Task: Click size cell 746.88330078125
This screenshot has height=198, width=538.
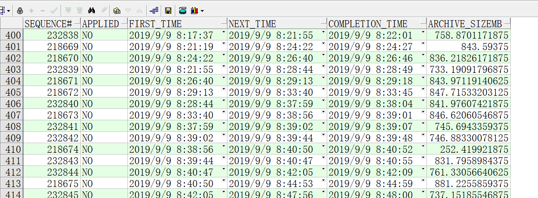Action: click(x=468, y=138)
